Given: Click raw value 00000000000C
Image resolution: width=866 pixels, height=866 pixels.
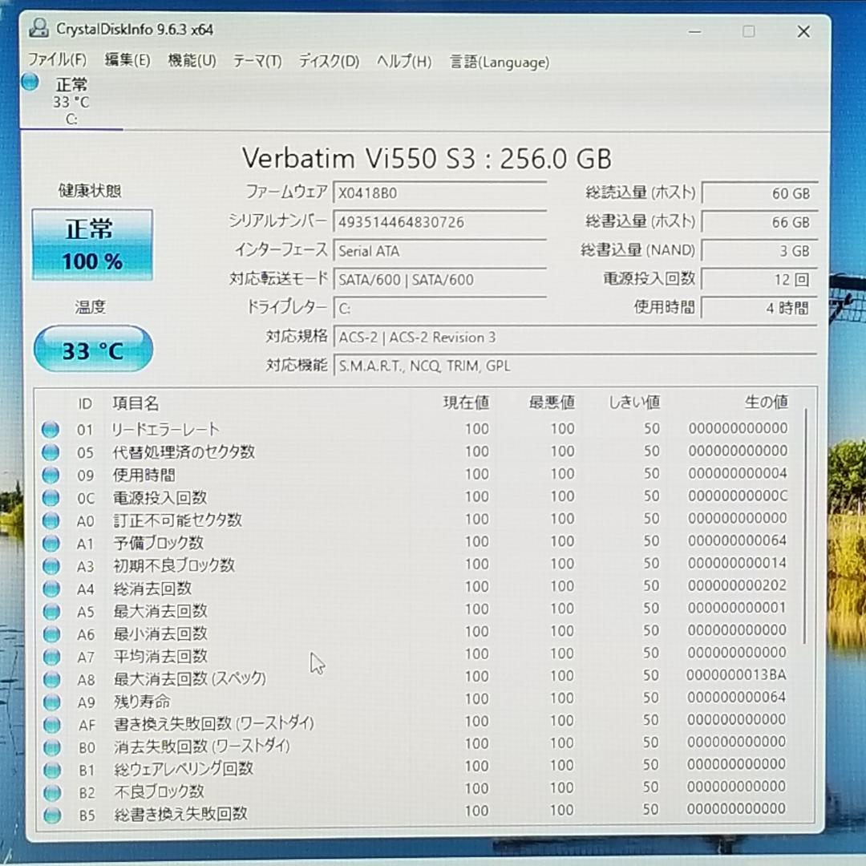Looking at the screenshot, I should (x=738, y=496).
